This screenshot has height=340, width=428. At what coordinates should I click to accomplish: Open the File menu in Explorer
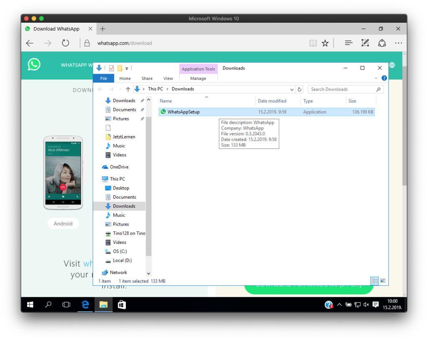coord(103,78)
